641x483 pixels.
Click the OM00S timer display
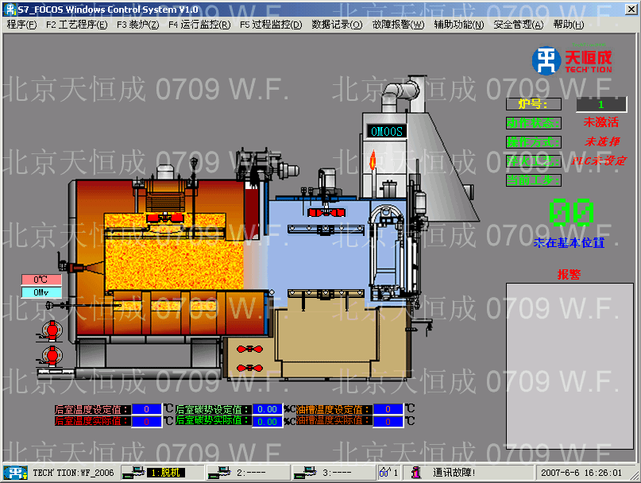click(386, 132)
